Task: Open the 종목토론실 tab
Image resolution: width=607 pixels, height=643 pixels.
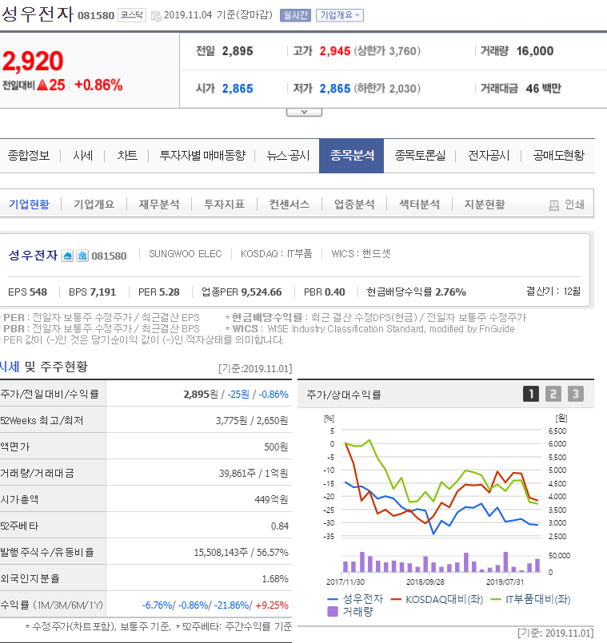Action: click(x=420, y=156)
